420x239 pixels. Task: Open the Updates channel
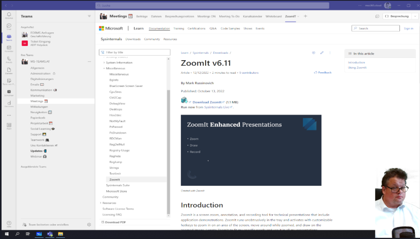coord(38,151)
